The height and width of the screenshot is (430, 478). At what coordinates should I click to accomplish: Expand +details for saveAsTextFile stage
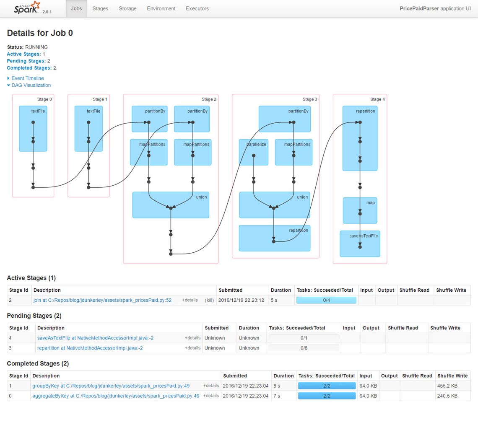pyautogui.click(x=192, y=338)
